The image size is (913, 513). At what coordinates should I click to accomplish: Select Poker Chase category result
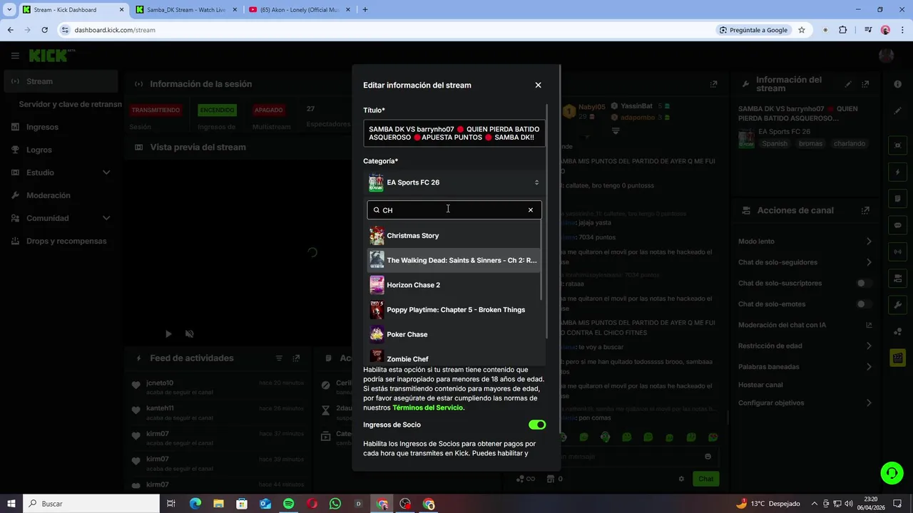[x=454, y=334]
